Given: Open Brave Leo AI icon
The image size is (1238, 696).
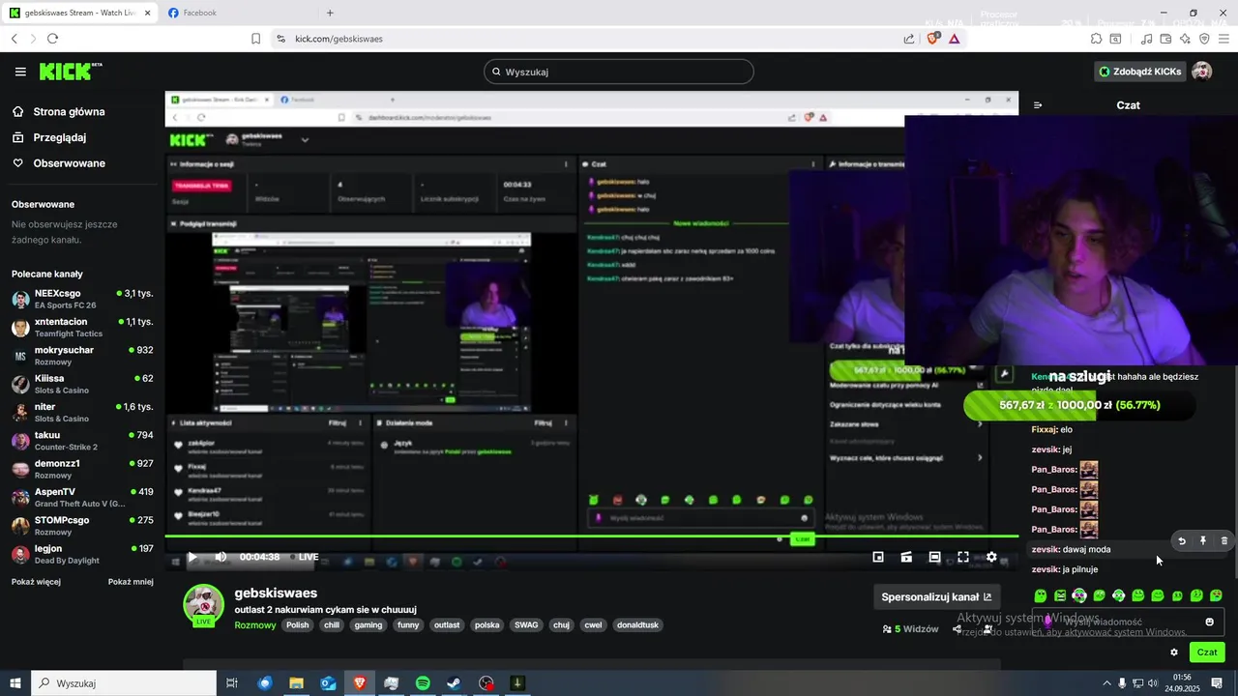Looking at the screenshot, I should pos(1185,39).
